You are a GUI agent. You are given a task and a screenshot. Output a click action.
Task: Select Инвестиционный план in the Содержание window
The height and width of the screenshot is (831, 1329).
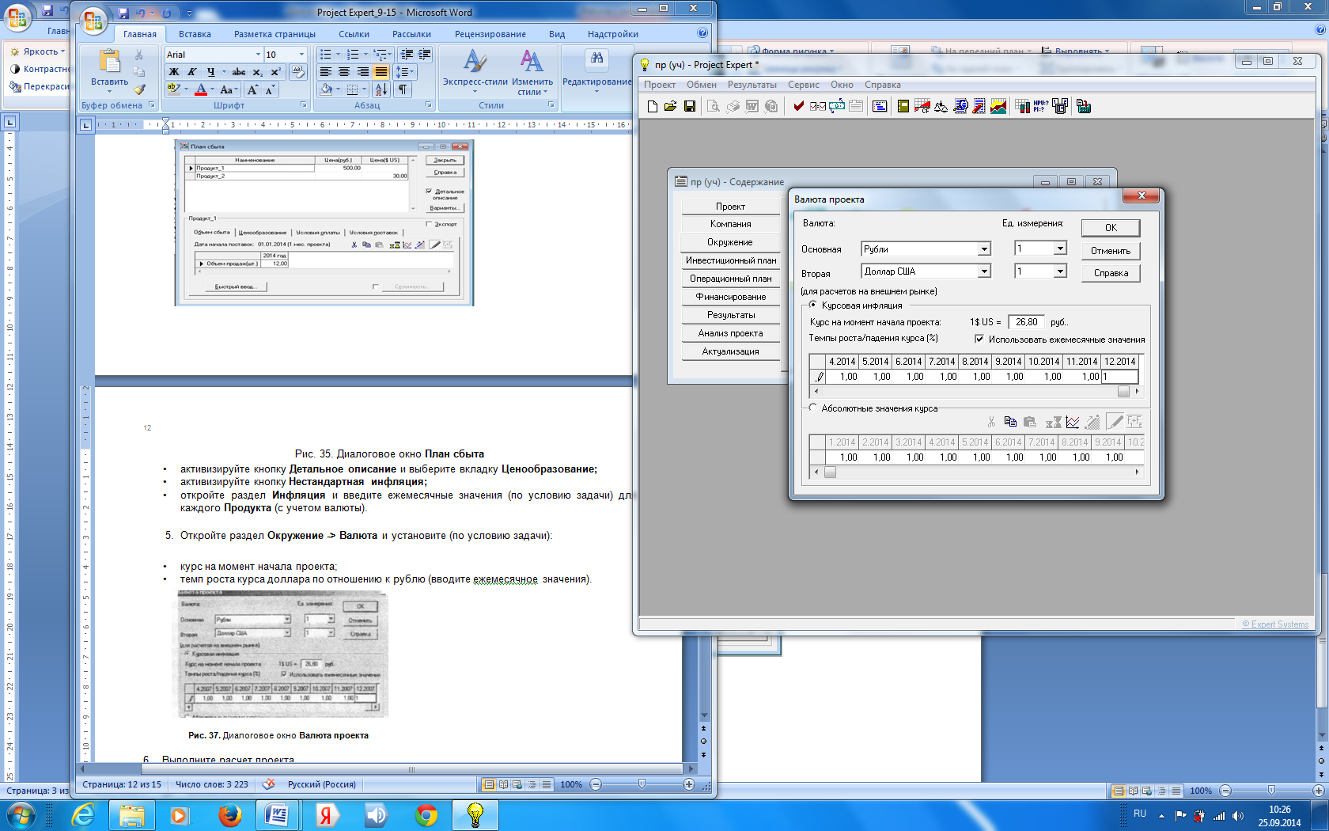(x=731, y=260)
